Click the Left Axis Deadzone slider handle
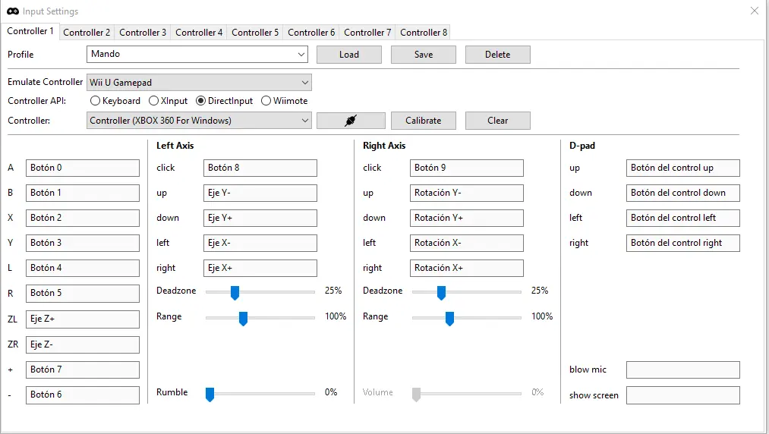 235,292
